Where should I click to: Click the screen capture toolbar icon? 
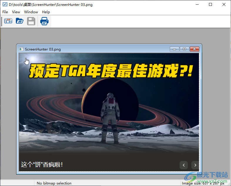8,21
